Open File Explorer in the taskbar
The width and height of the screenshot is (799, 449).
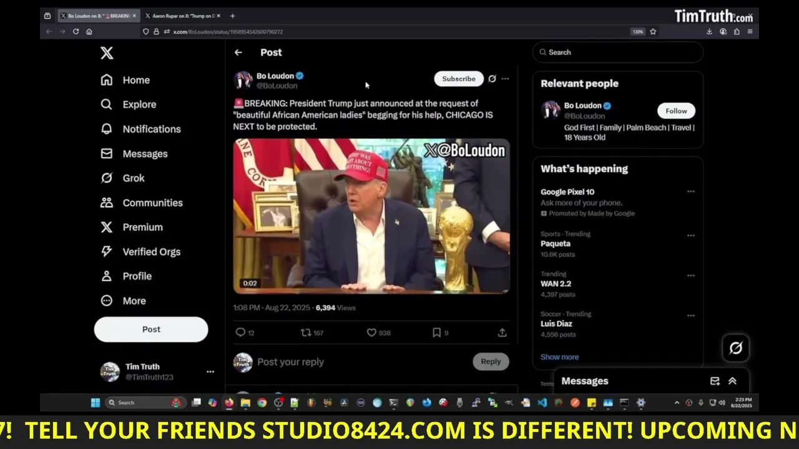point(245,403)
